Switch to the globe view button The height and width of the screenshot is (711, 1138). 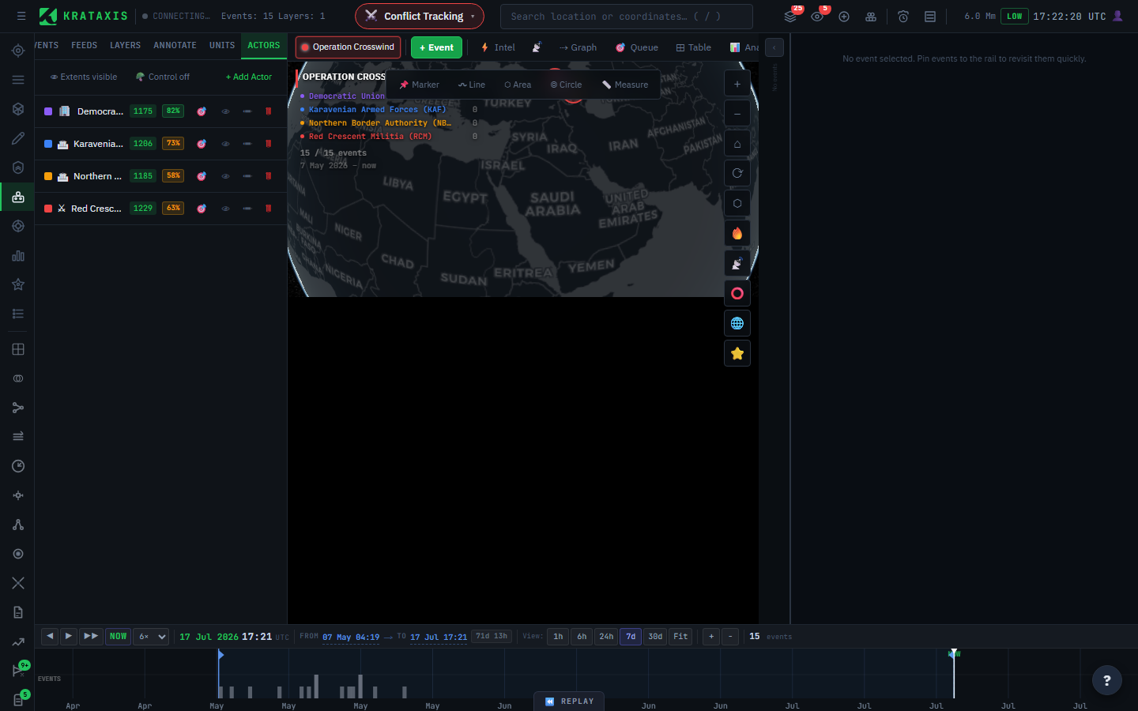pos(737,323)
